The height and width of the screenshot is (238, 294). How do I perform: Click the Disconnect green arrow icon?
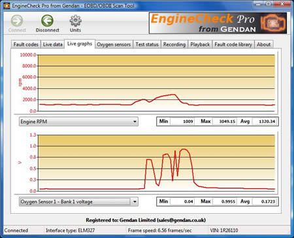(47, 21)
